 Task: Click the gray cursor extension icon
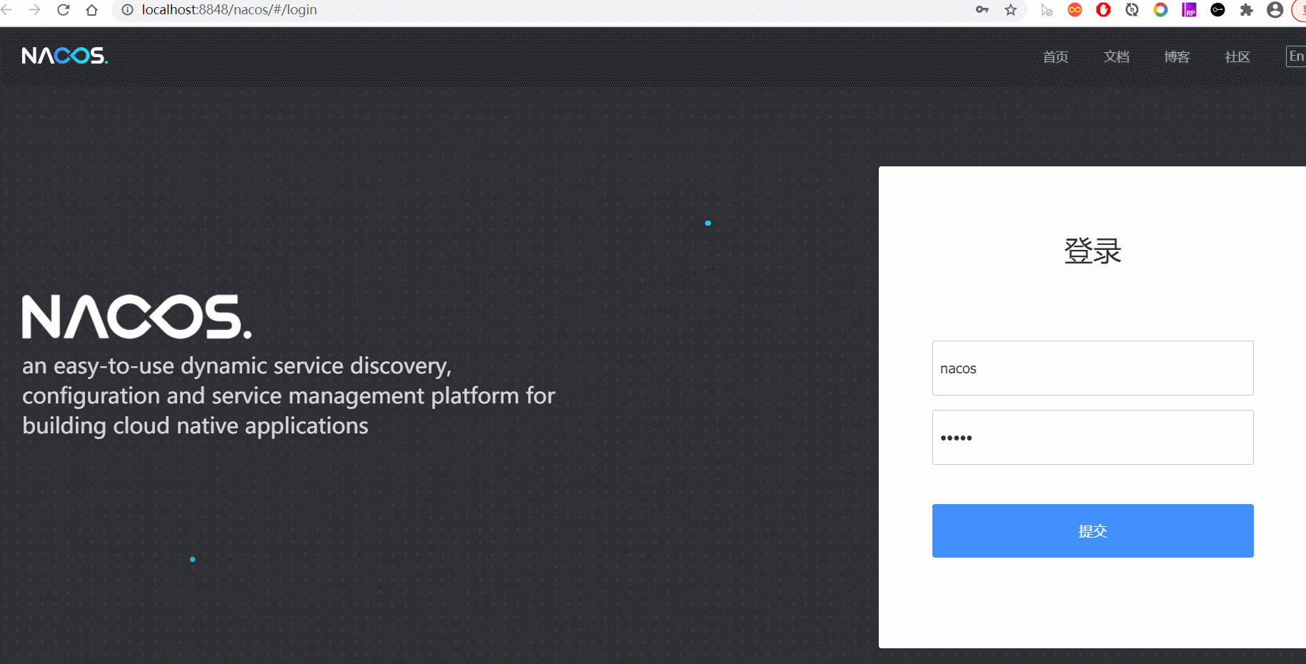(1047, 10)
